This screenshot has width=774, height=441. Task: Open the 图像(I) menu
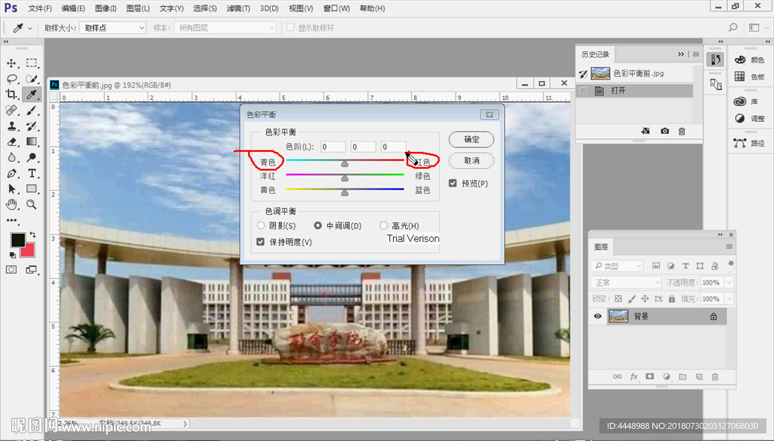tap(106, 8)
